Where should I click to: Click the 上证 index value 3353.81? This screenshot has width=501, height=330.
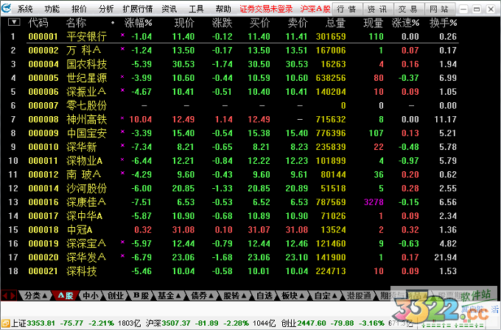pos(41,323)
